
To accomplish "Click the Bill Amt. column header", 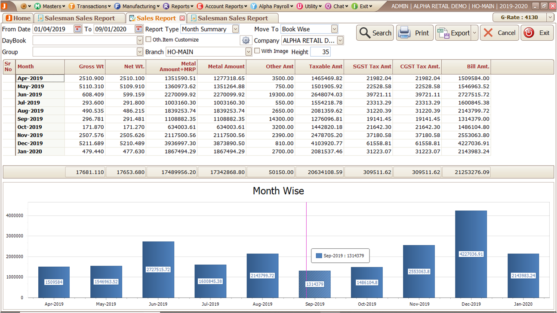I will click(466, 66).
